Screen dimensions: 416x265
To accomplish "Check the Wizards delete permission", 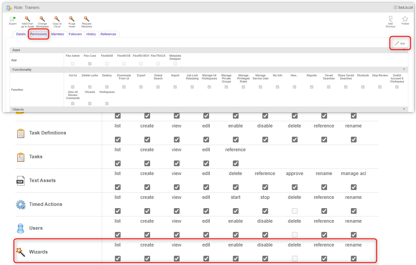I will click(x=295, y=259).
